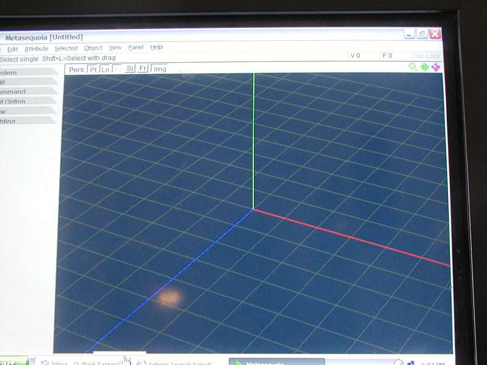Switch to Inbox Outlook Express taskbar item

[x=82, y=362]
